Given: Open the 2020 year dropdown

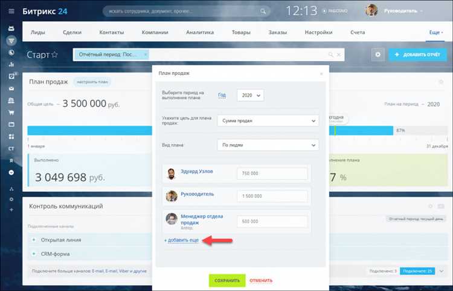Looking at the screenshot, I should pyautogui.click(x=250, y=95).
